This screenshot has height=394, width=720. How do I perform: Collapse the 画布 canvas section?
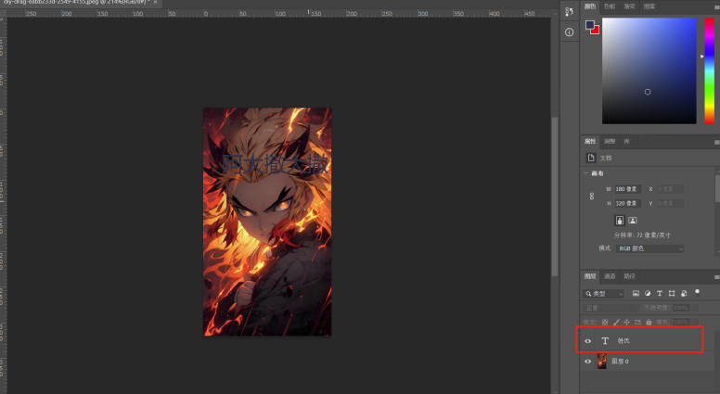pos(585,173)
